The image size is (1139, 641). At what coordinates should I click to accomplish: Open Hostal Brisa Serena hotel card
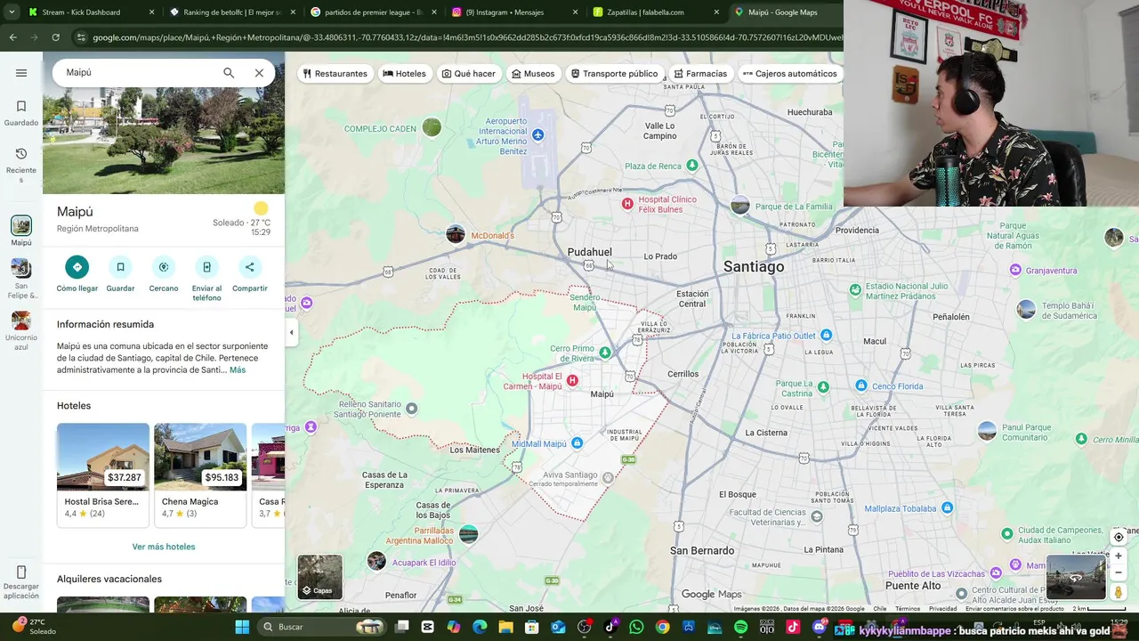click(103, 475)
